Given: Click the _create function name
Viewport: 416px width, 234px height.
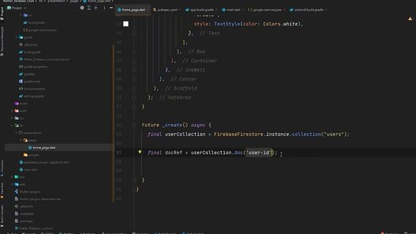Looking at the screenshot, I should [x=172, y=125].
